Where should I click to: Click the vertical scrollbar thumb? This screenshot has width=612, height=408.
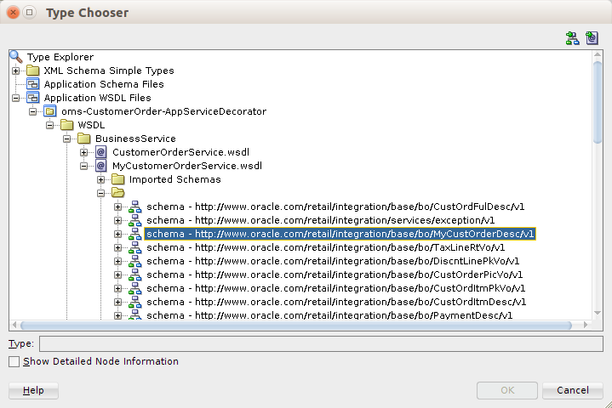coord(598,103)
